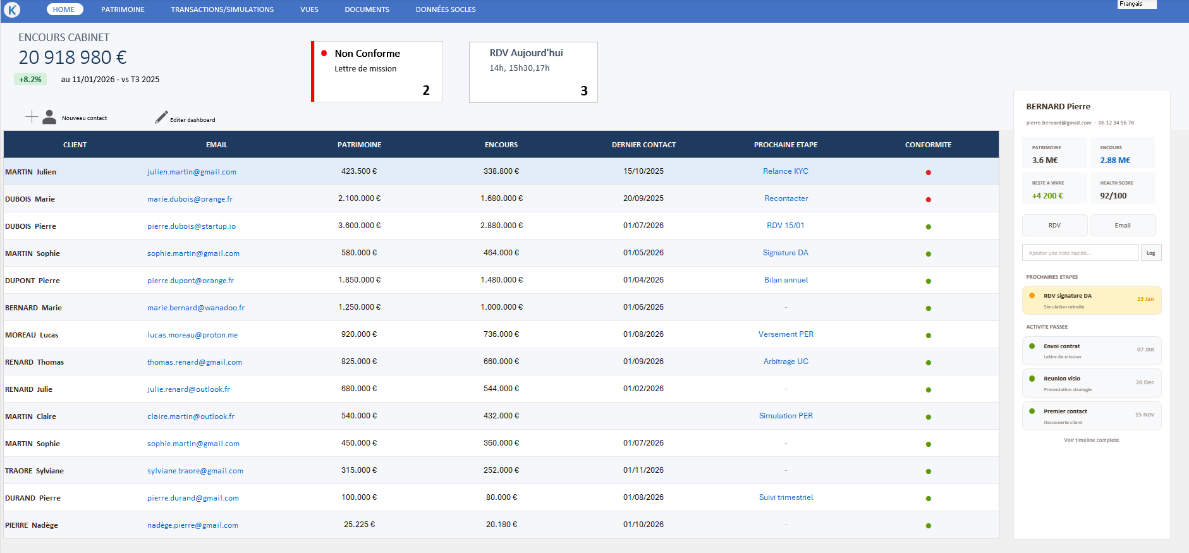Click email julien.martin@gmail.com

pos(192,172)
